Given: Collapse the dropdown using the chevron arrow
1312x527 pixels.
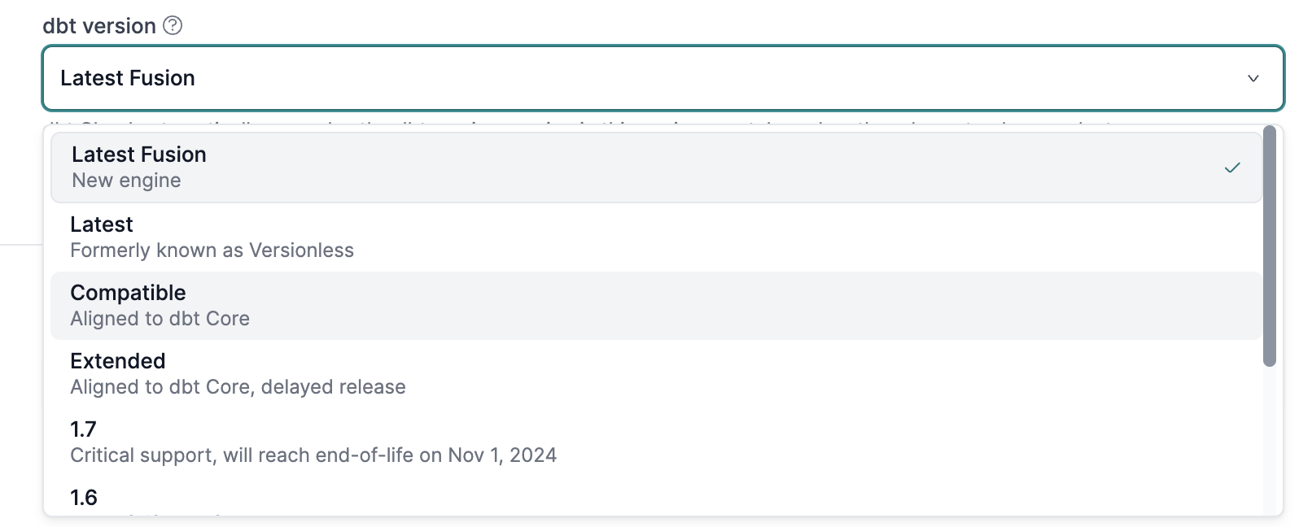Looking at the screenshot, I should pos(1253,78).
